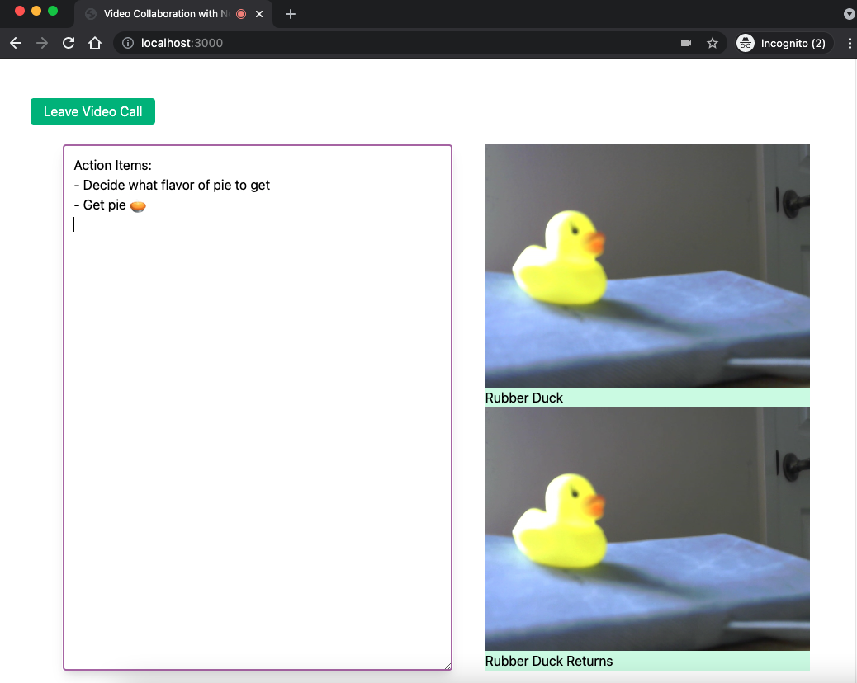Image resolution: width=857 pixels, height=683 pixels.
Task: Open the browser home page icon
Action: (x=95, y=43)
